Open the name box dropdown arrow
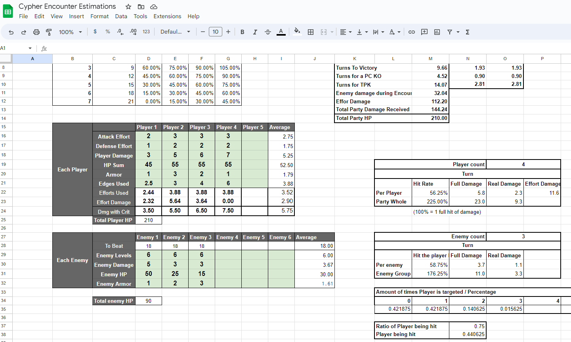 (x=30, y=48)
